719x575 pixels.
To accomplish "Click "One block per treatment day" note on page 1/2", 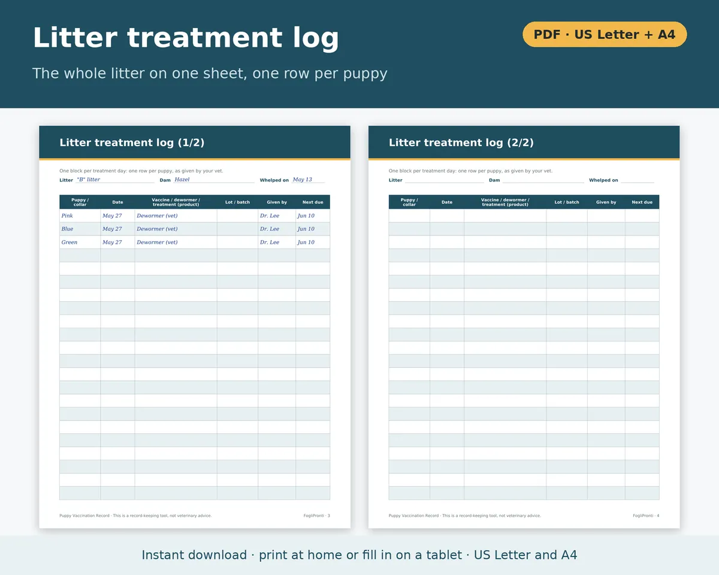I will [141, 171].
